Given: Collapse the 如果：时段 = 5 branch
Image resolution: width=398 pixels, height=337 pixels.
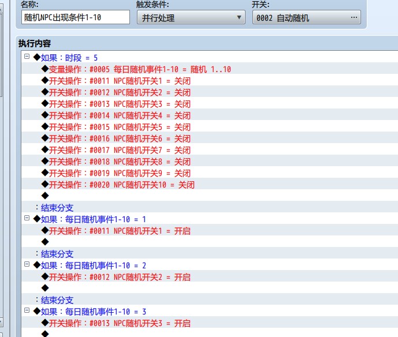Looking at the screenshot, I should tap(27, 57).
